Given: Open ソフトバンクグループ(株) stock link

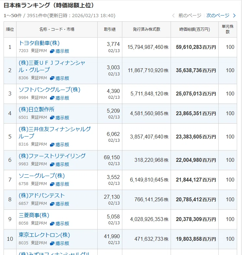Looking at the screenshot, I should (x=49, y=90).
